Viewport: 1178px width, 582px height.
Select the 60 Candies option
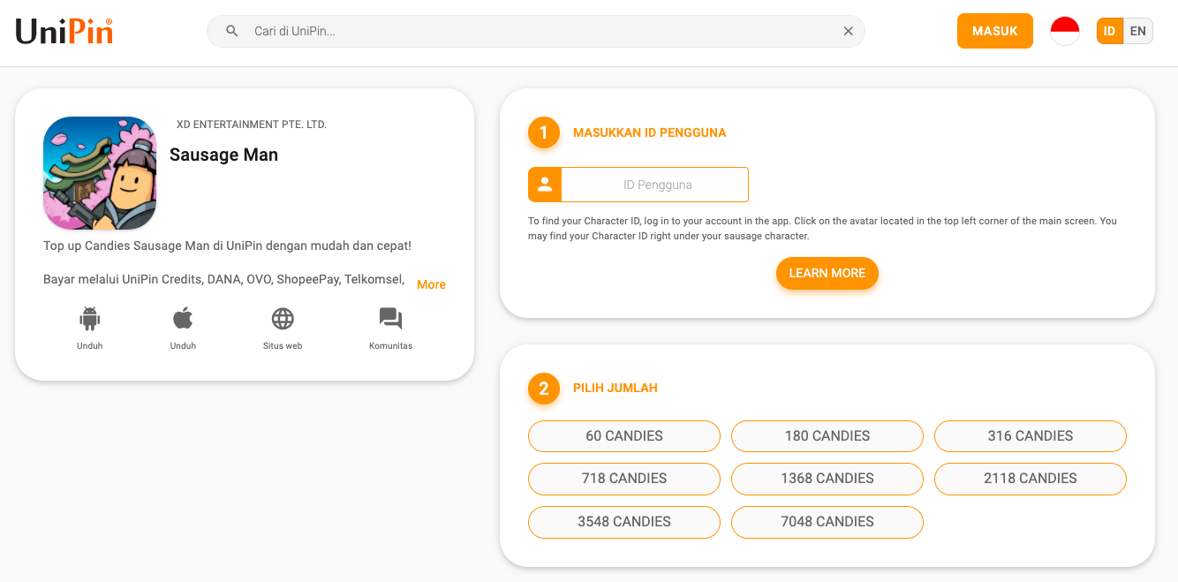click(624, 436)
